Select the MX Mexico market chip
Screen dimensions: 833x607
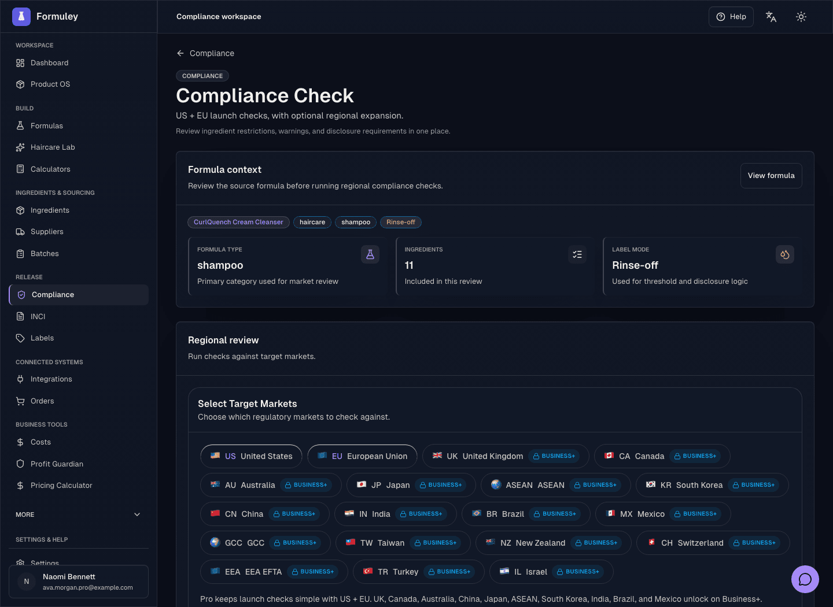(x=663, y=514)
